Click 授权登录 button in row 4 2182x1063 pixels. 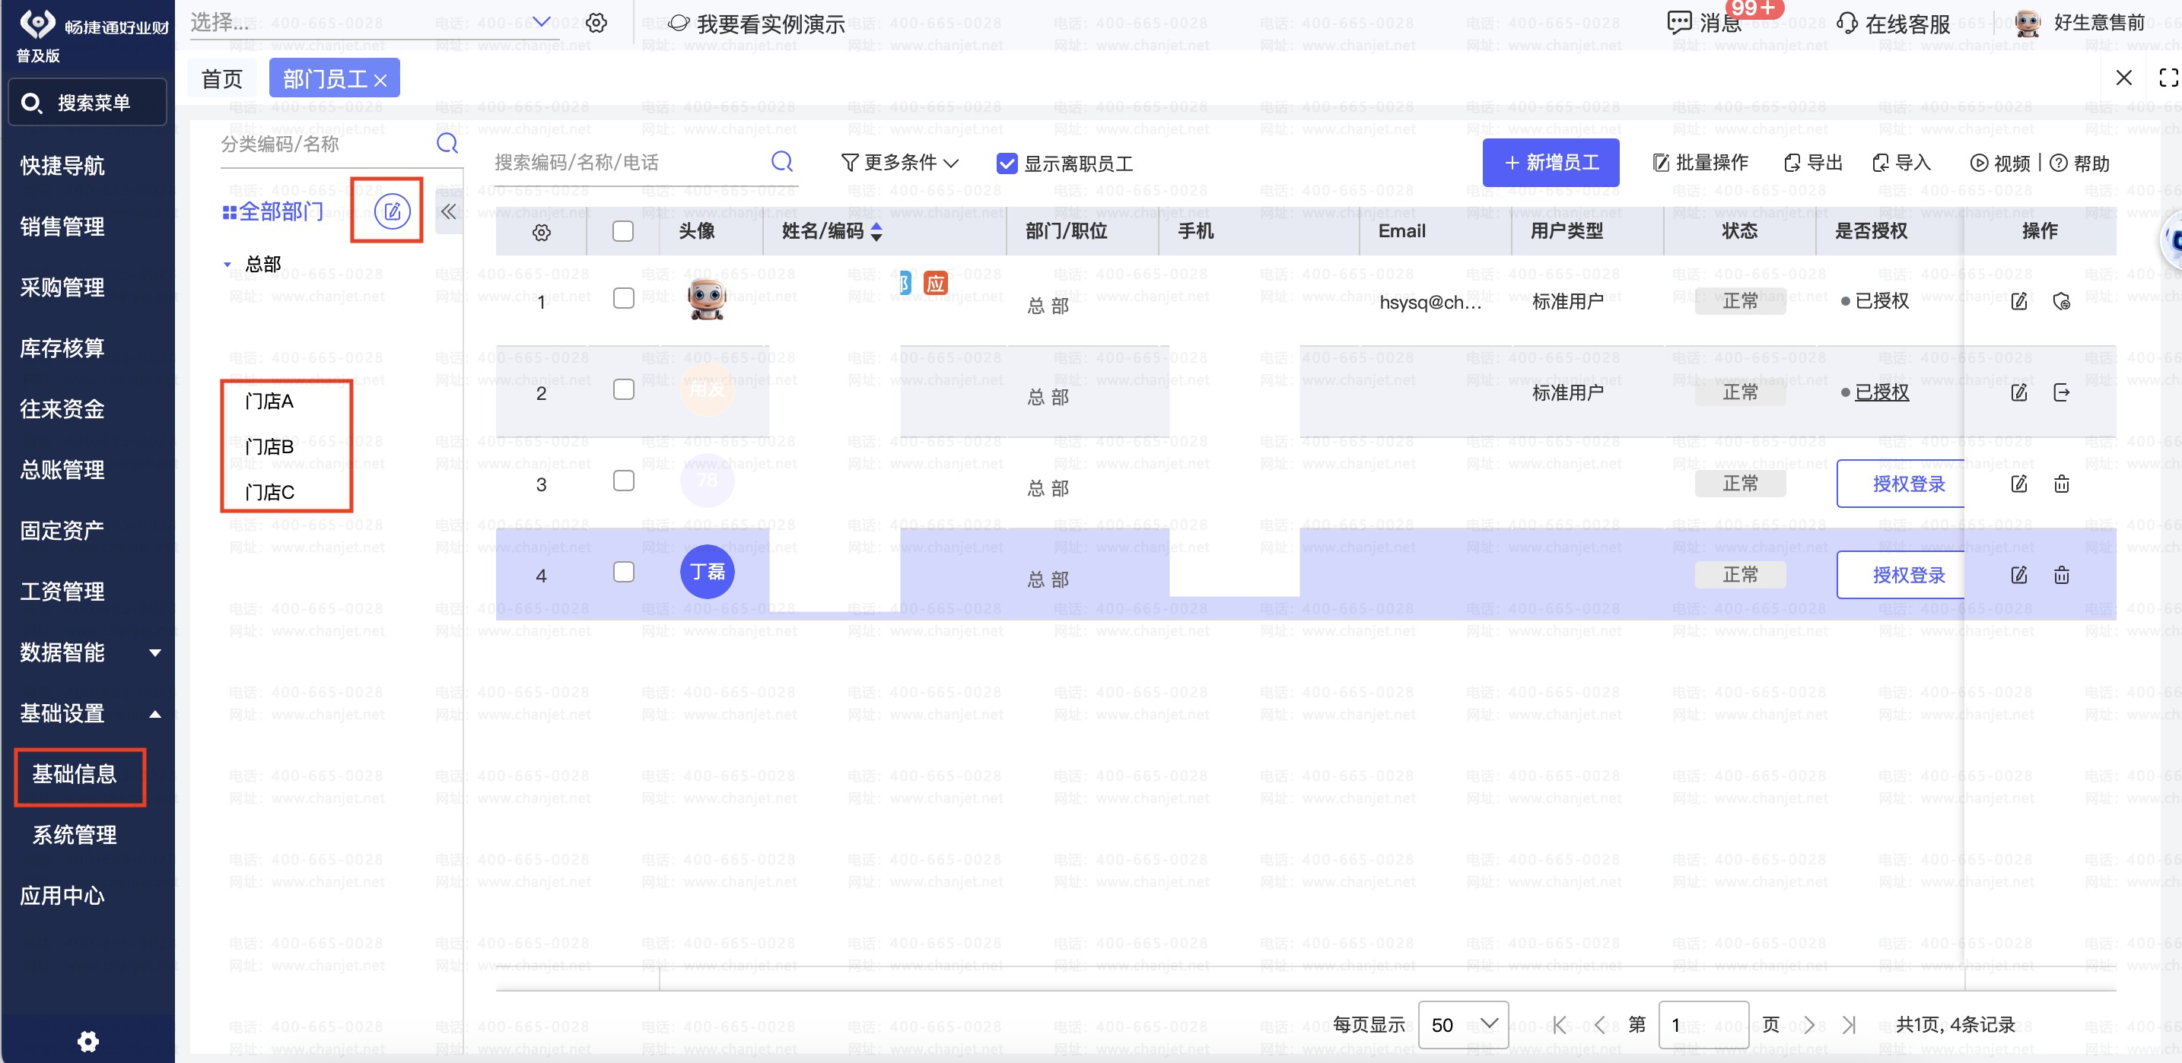tap(1900, 576)
